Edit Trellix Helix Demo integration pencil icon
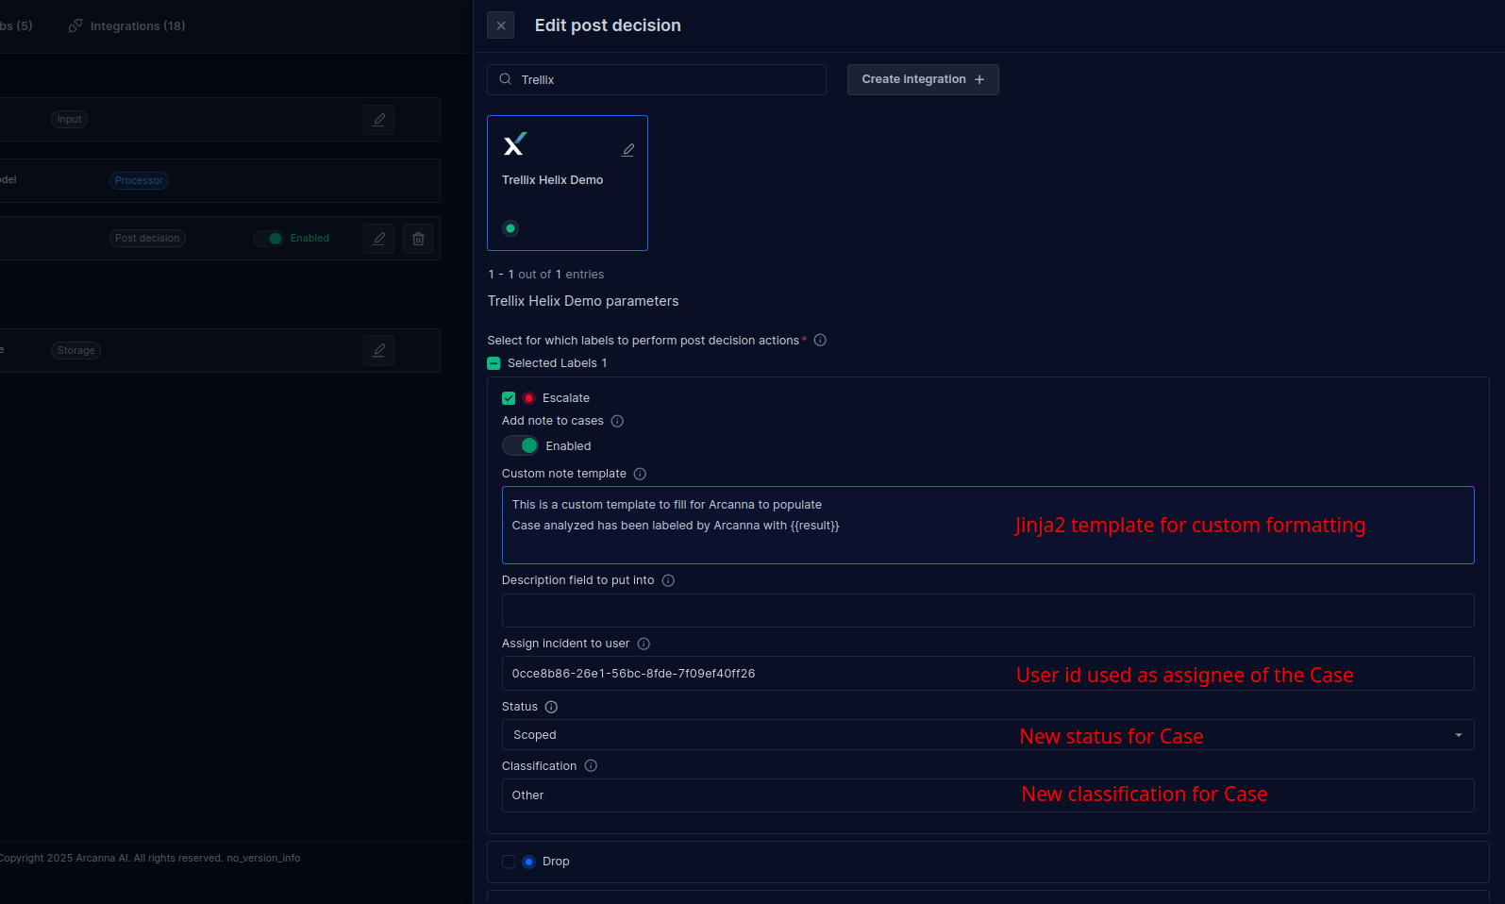The image size is (1505, 904). click(x=628, y=150)
